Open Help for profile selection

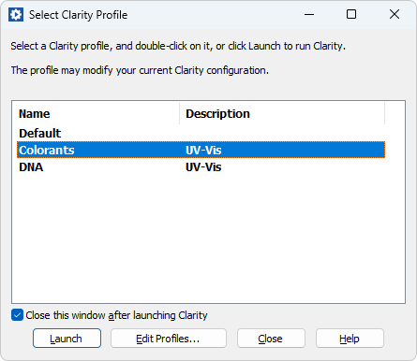(350, 339)
